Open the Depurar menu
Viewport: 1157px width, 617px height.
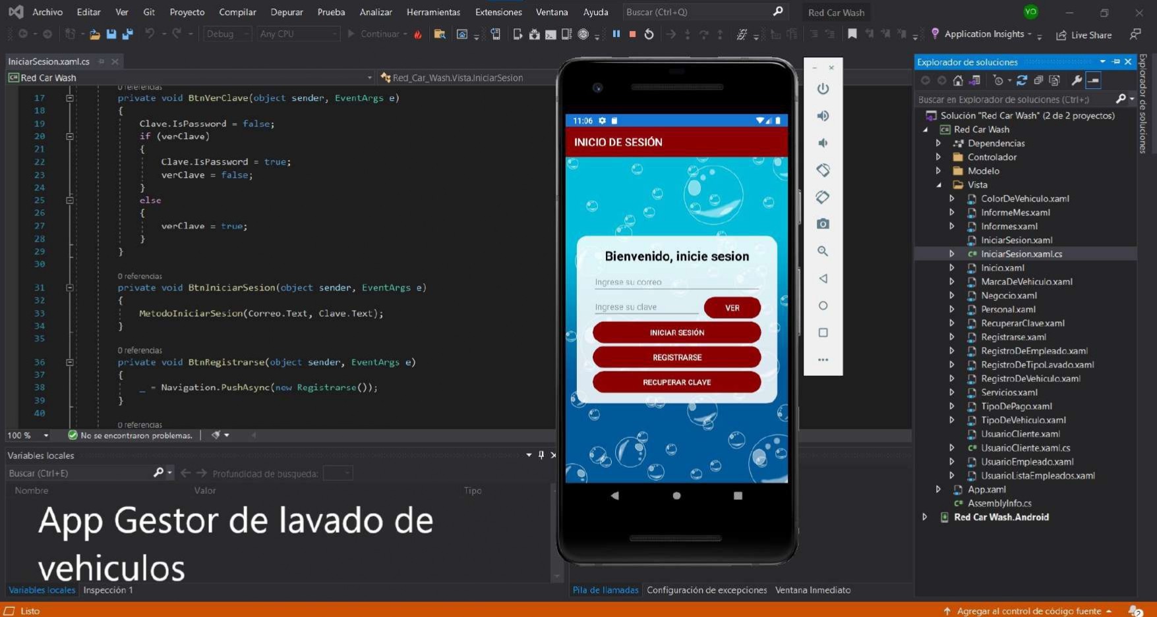click(x=287, y=12)
